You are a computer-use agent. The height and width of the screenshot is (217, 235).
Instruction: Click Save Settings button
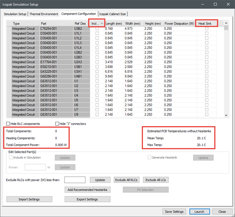pyautogui.click(x=174, y=212)
